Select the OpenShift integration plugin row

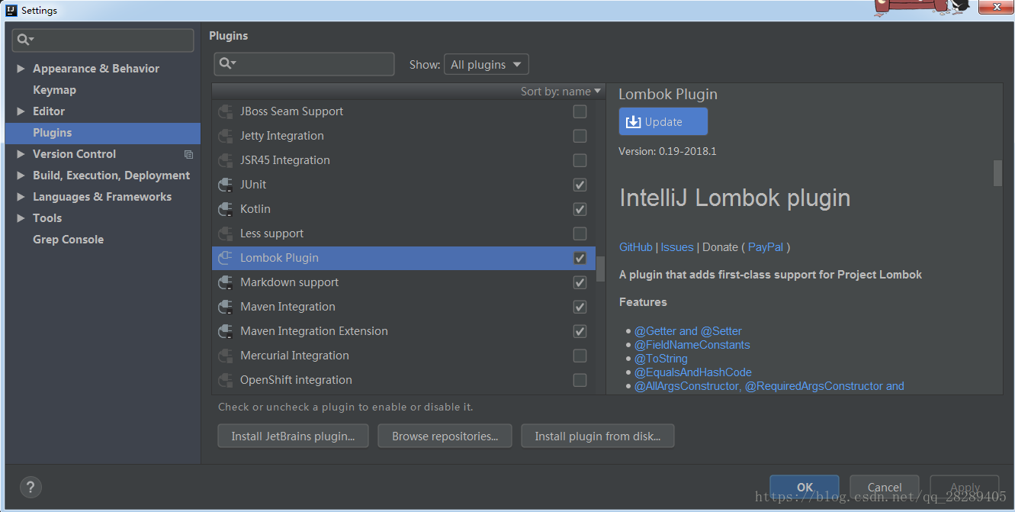point(403,380)
